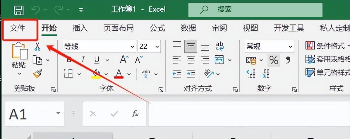
Task: Click the Redo arrow icon
Action: (59, 9)
